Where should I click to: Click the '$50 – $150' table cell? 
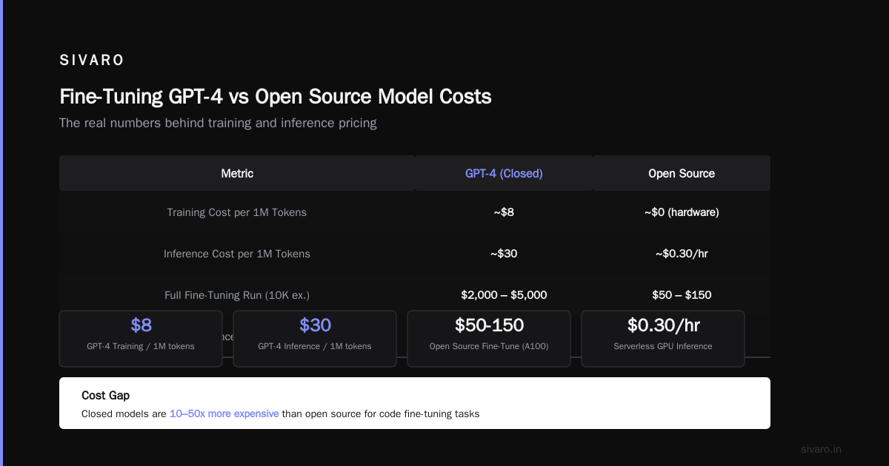(x=682, y=295)
